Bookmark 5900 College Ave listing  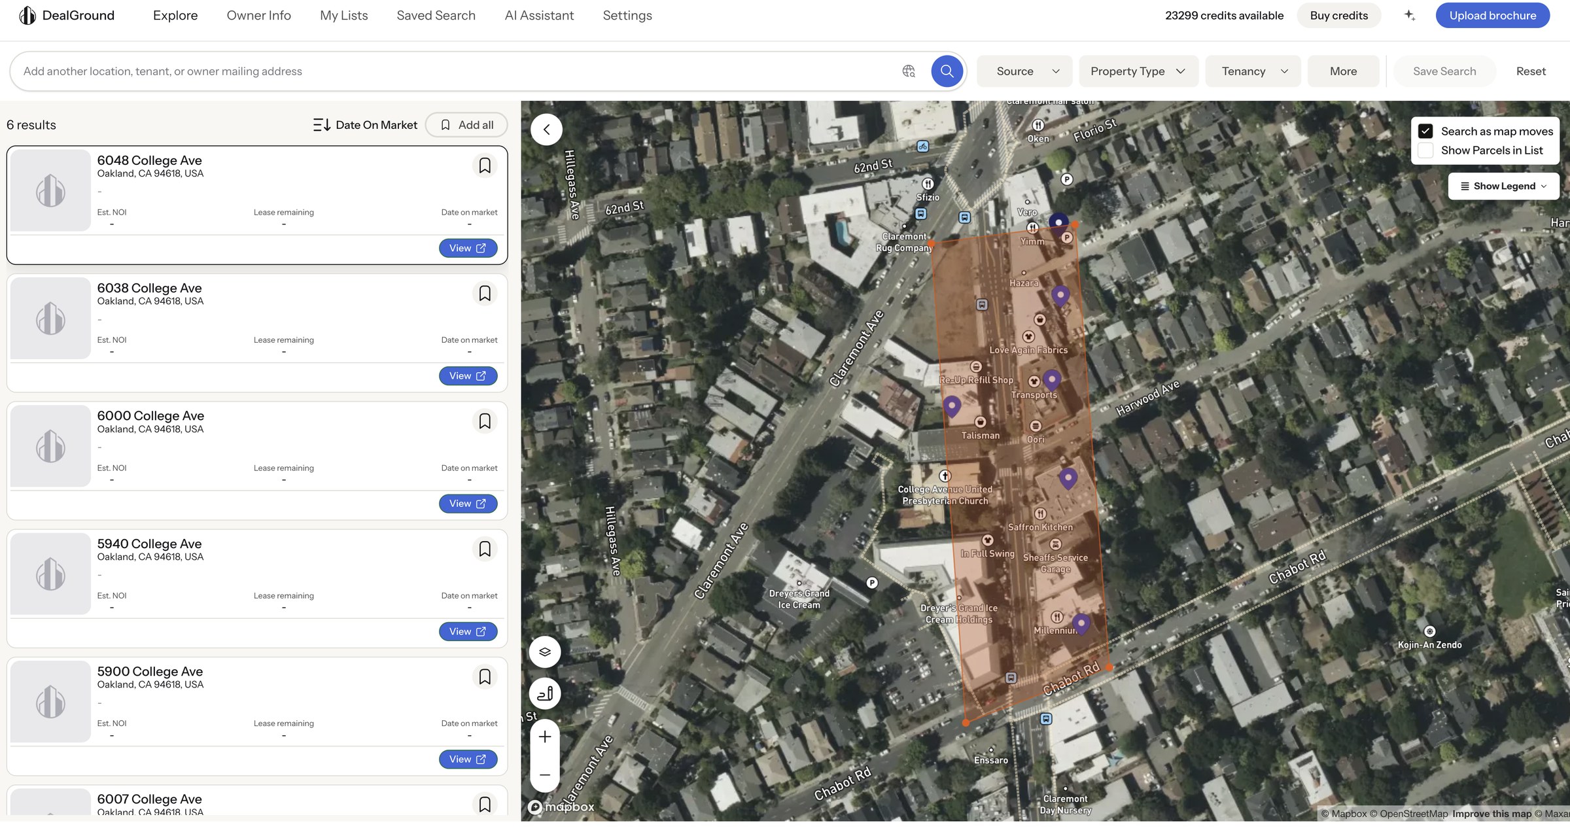[x=485, y=676]
